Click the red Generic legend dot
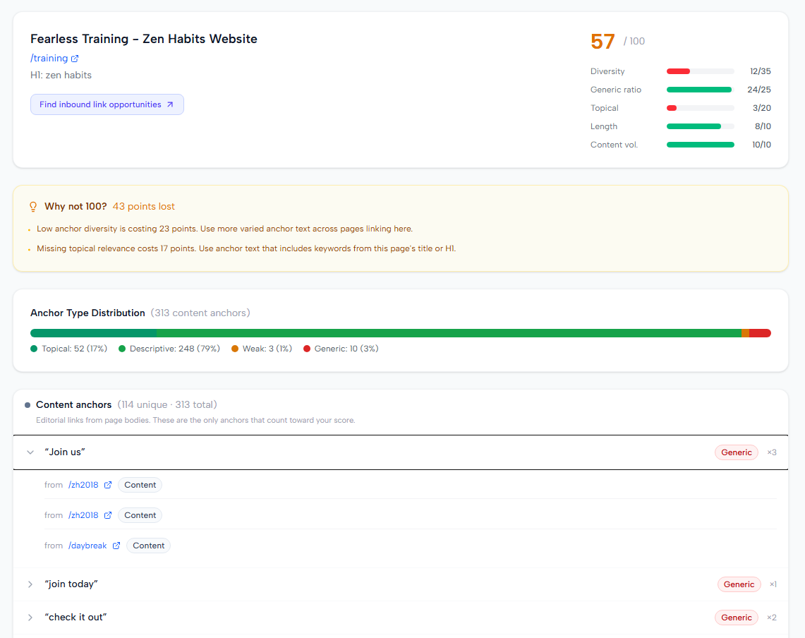 (307, 349)
